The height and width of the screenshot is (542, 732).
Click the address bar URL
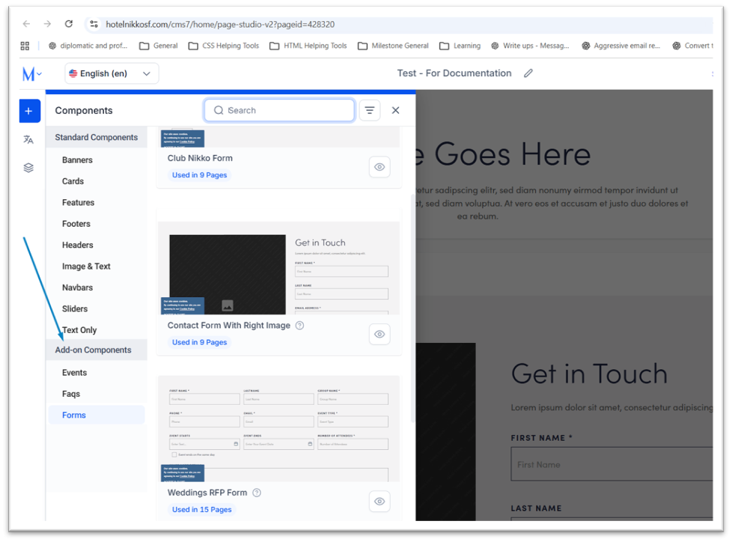220,24
